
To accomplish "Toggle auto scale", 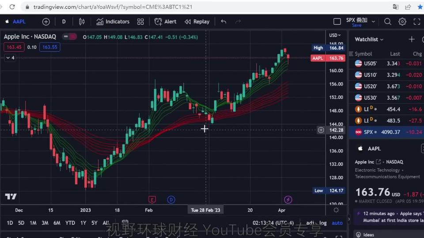I will click(x=337, y=223).
